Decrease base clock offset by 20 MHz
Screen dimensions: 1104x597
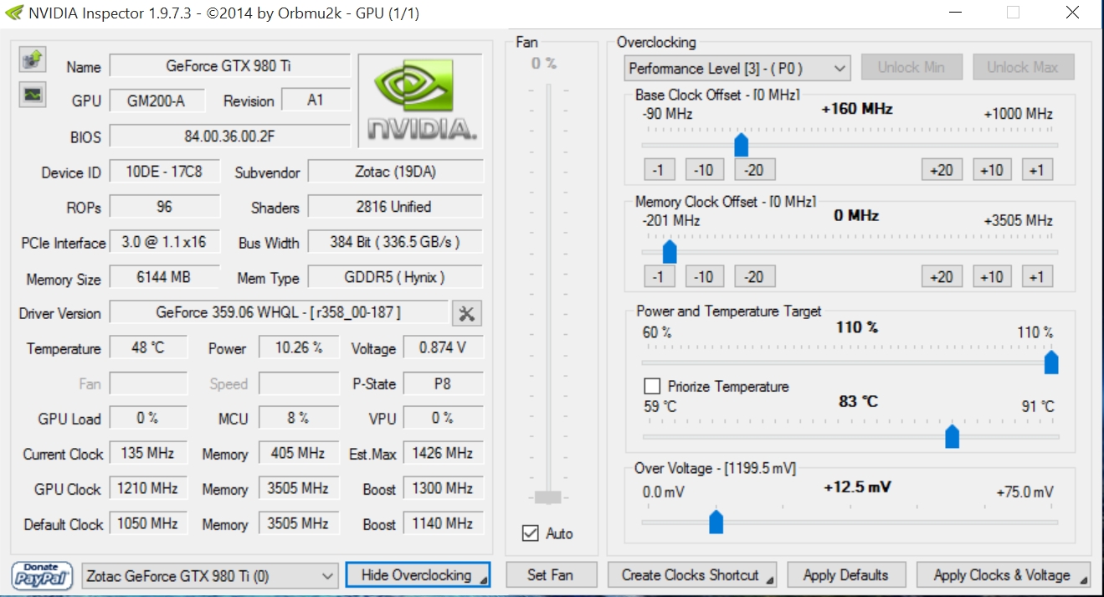tap(754, 170)
